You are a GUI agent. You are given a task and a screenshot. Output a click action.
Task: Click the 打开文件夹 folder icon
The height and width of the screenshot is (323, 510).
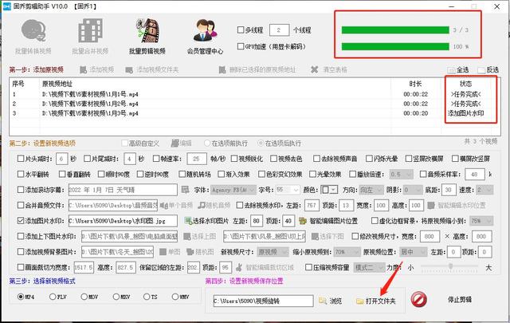[359, 301]
